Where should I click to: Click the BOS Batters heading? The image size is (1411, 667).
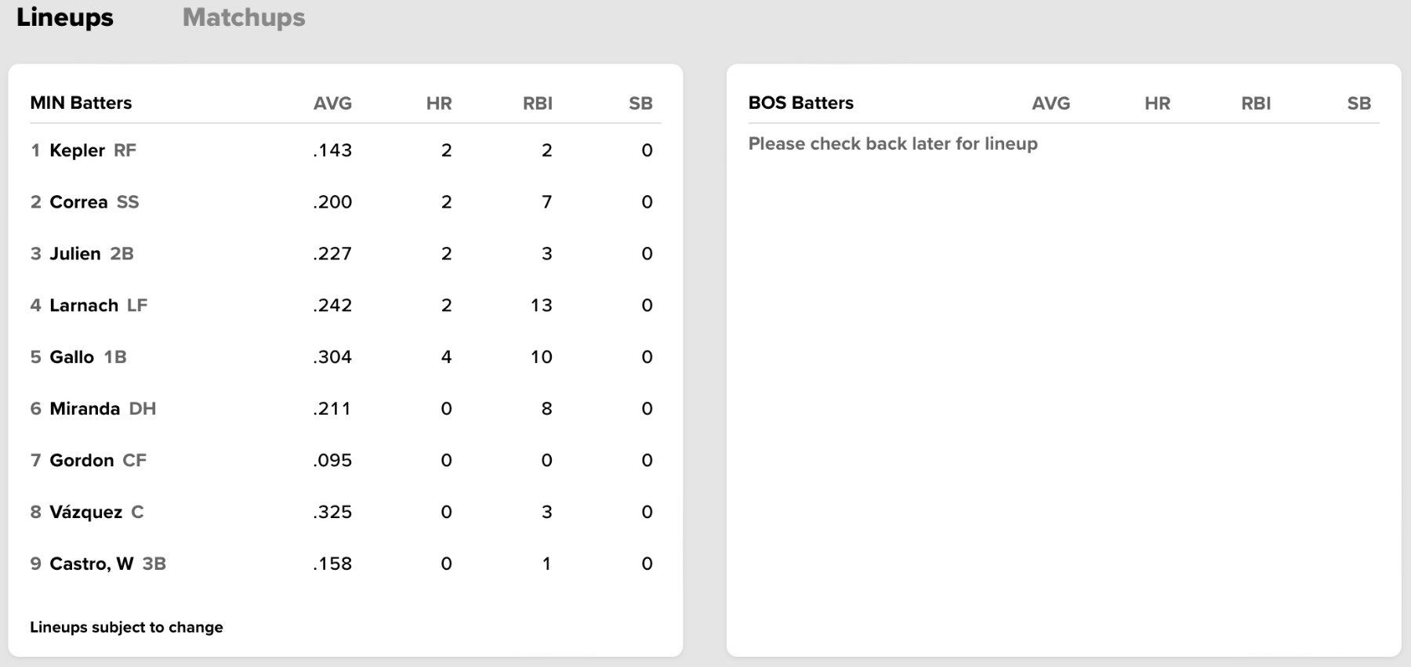point(800,103)
